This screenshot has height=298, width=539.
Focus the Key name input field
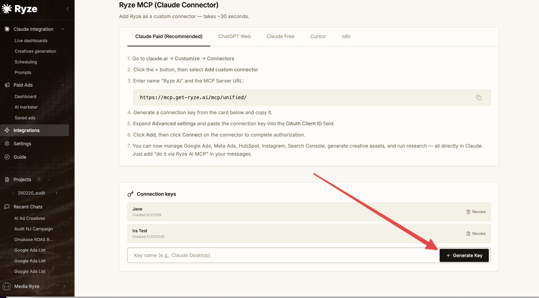(x=283, y=256)
